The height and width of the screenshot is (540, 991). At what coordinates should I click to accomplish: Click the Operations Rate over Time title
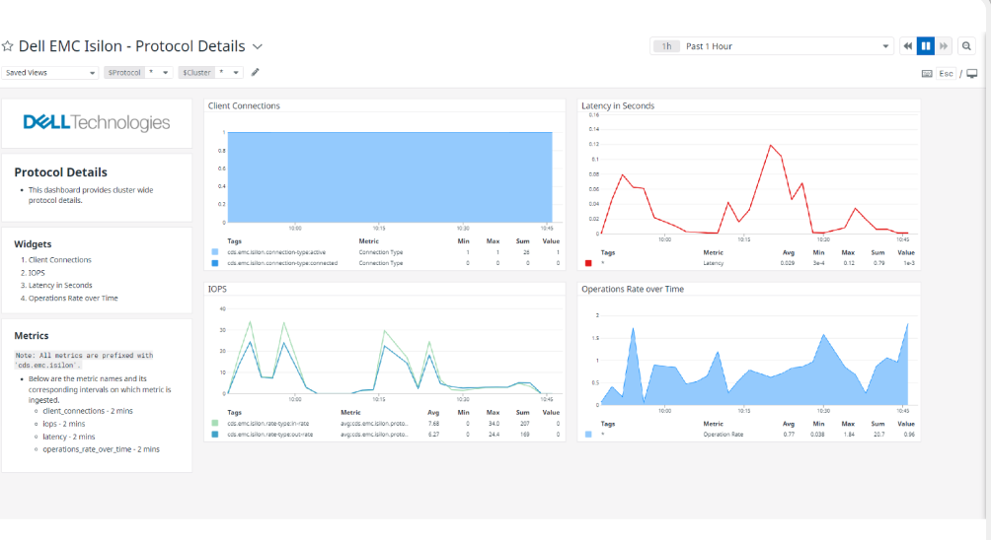pos(633,289)
